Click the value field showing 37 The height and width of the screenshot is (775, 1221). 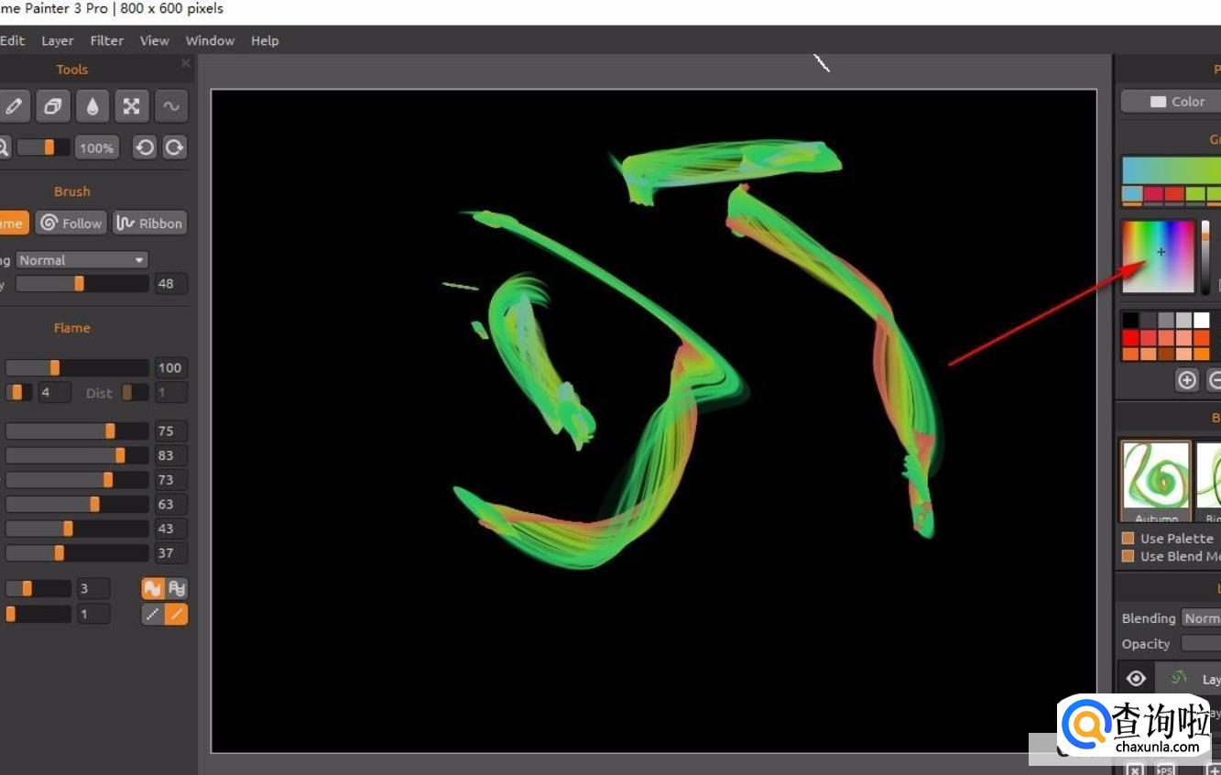(x=170, y=552)
